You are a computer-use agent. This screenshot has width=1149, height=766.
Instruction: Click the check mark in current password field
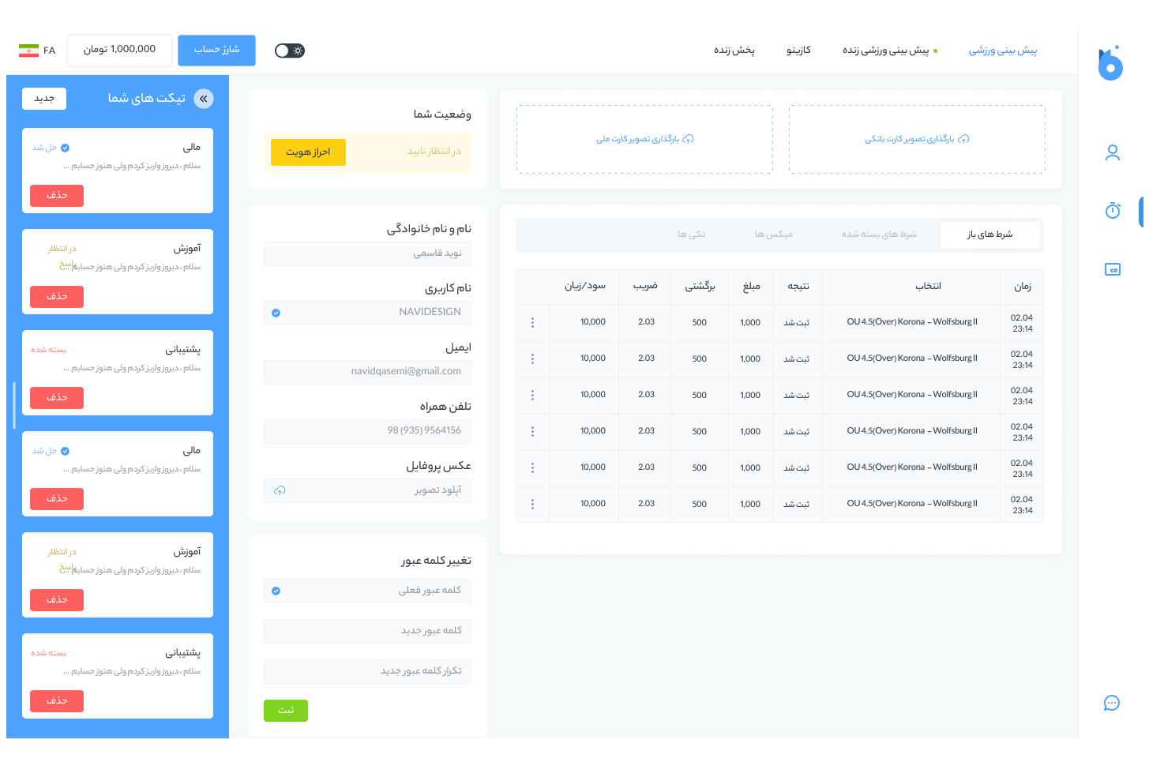[x=276, y=591]
